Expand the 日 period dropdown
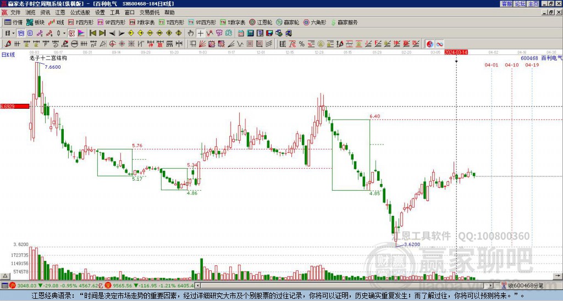 coord(13,33)
